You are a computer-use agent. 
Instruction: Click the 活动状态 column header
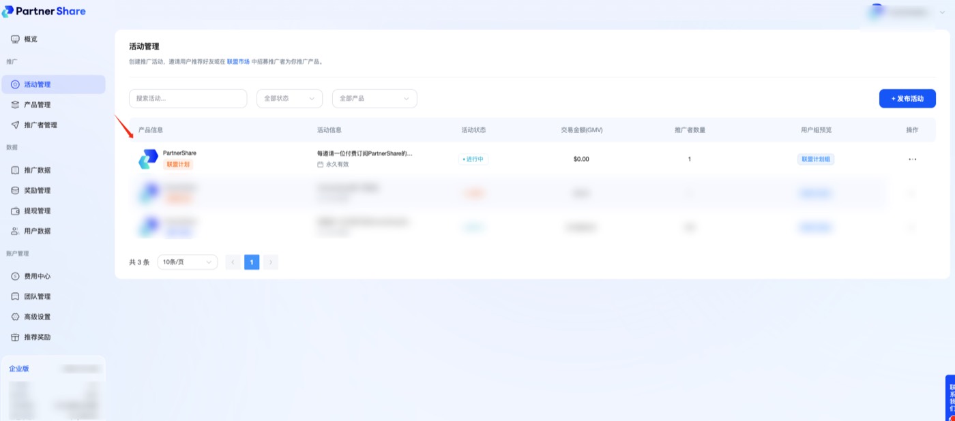click(473, 130)
